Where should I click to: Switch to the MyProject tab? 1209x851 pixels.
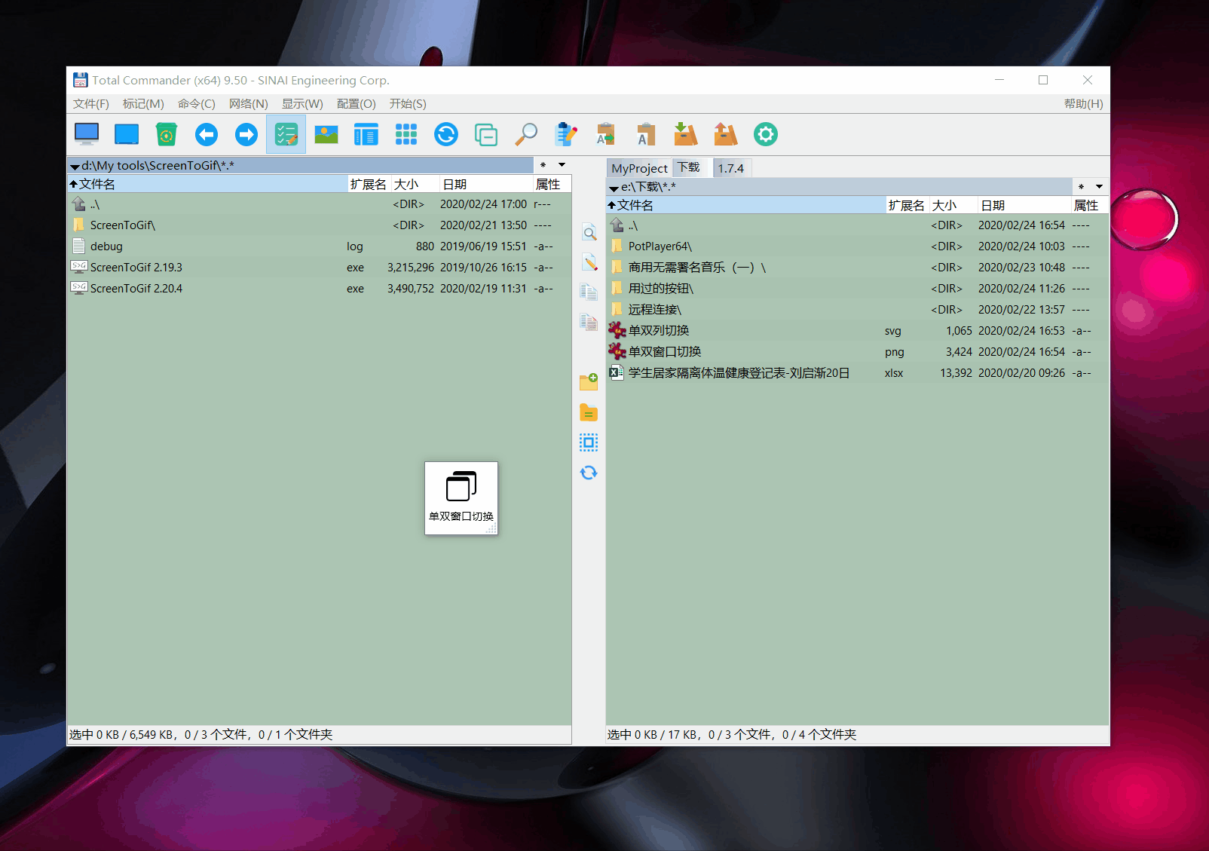(639, 168)
